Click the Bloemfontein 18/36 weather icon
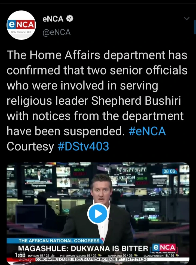 click(177, 255)
